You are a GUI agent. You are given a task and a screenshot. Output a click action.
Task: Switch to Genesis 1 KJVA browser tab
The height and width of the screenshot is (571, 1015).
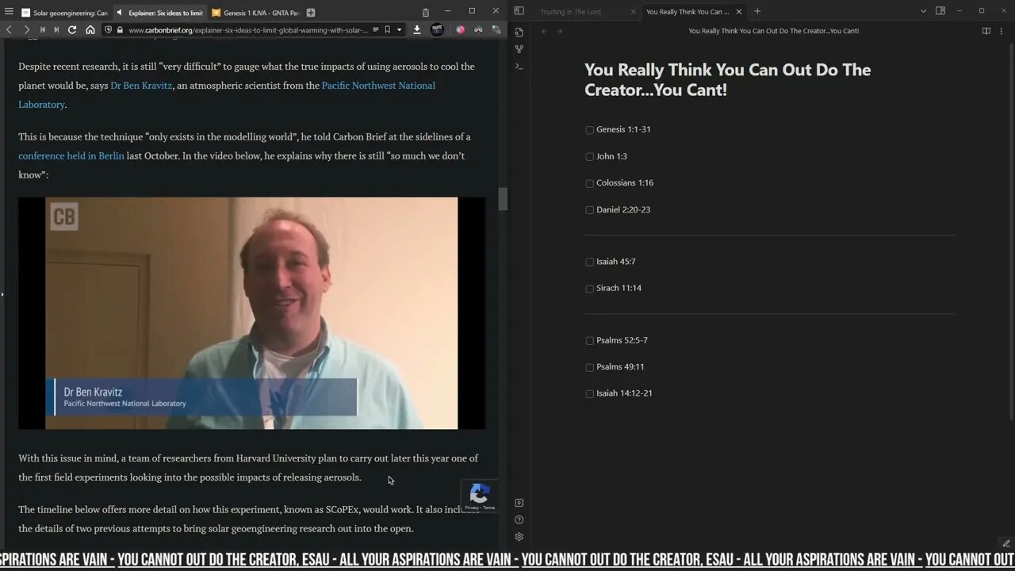(x=255, y=13)
